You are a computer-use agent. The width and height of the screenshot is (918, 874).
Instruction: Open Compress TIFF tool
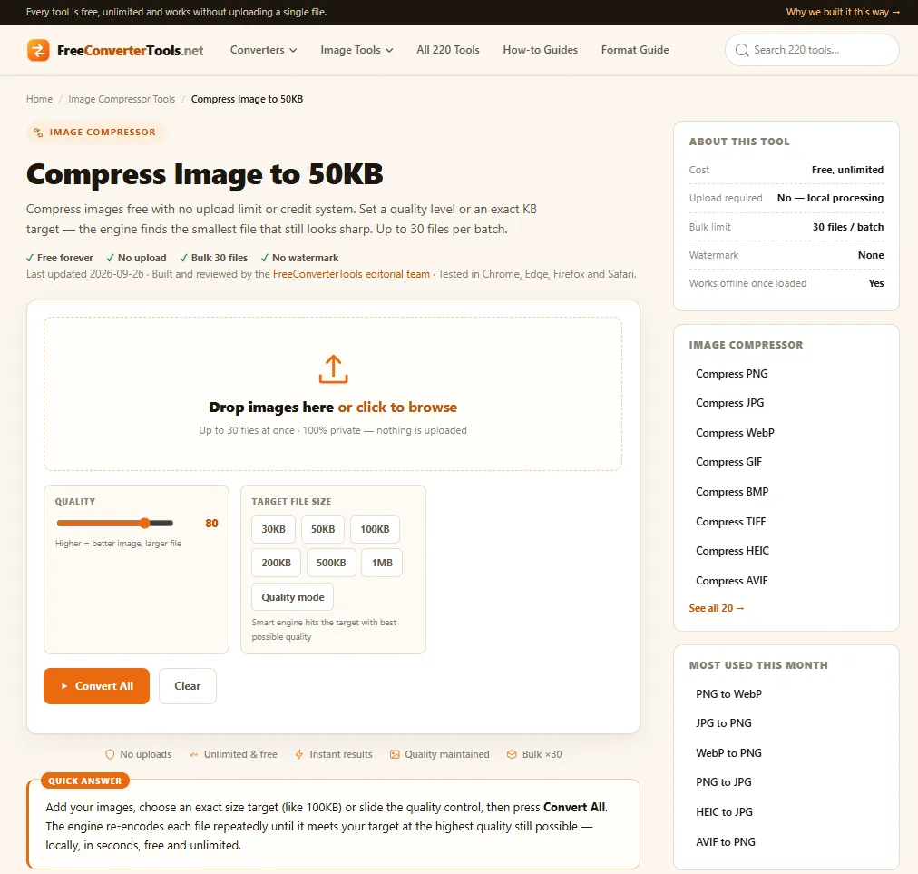pos(730,522)
